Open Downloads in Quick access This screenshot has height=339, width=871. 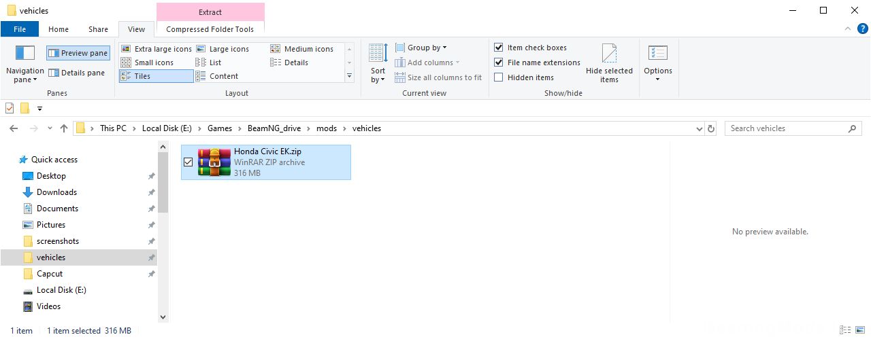click(56, 192)
